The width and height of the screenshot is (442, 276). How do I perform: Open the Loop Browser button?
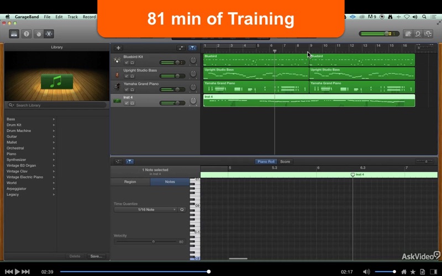(418, 34)
